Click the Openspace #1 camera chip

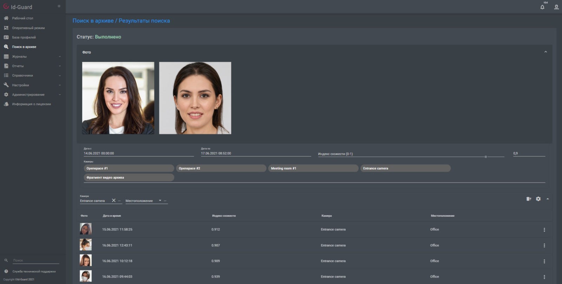(x=129, y=168)
